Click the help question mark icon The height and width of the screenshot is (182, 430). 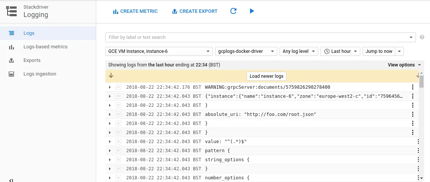pos(422,37)
